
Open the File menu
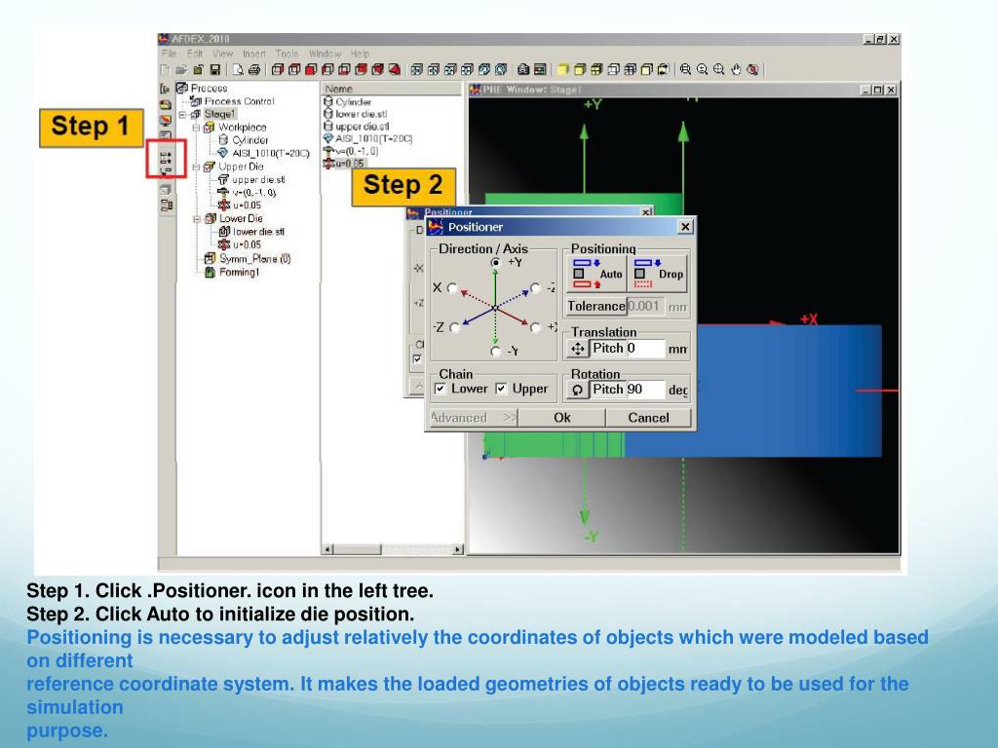coord(170,55)
